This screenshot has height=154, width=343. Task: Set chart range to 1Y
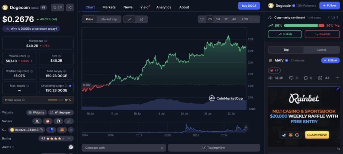[226, 19]
